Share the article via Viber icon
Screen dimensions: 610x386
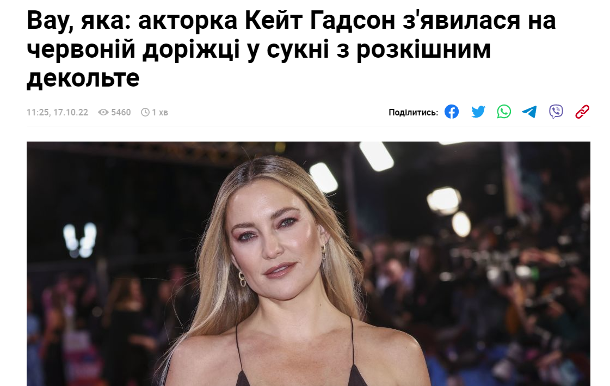tap(556, 112)
